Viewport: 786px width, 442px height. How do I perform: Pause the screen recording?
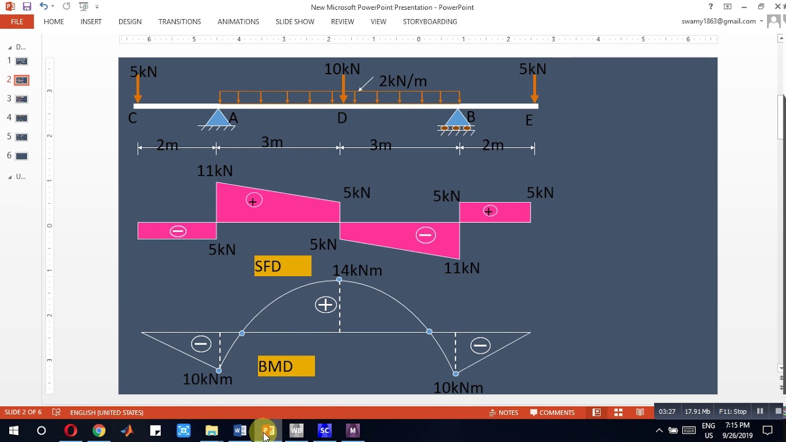point(760,411)
